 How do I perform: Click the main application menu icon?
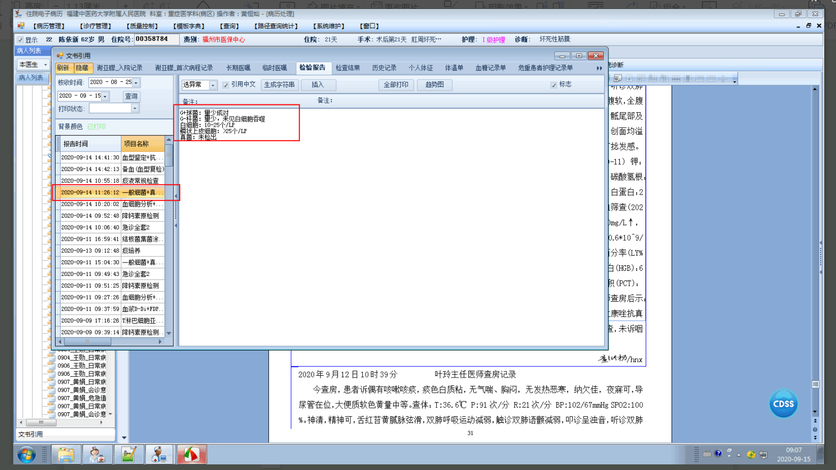pos(21,26)
